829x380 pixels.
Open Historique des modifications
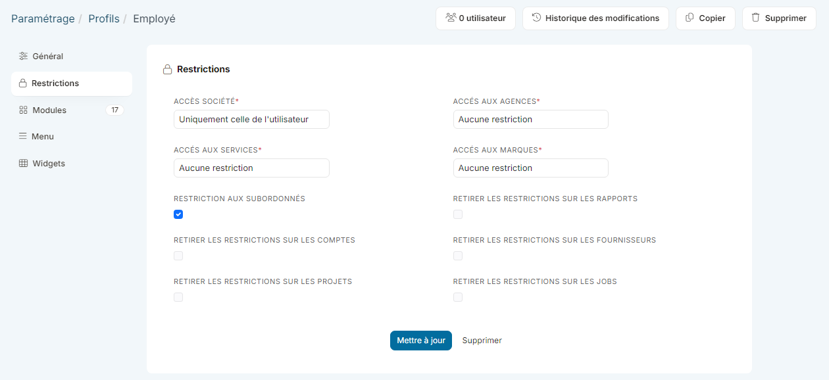point(595,18)
